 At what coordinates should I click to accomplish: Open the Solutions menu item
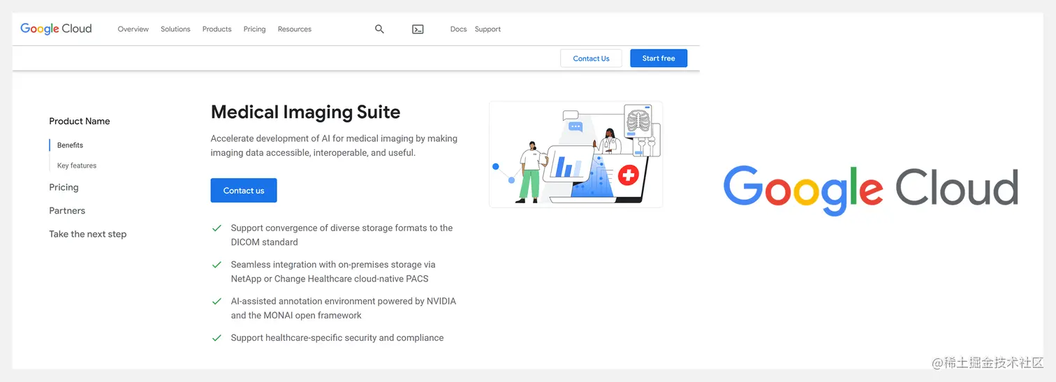[175, 29]
